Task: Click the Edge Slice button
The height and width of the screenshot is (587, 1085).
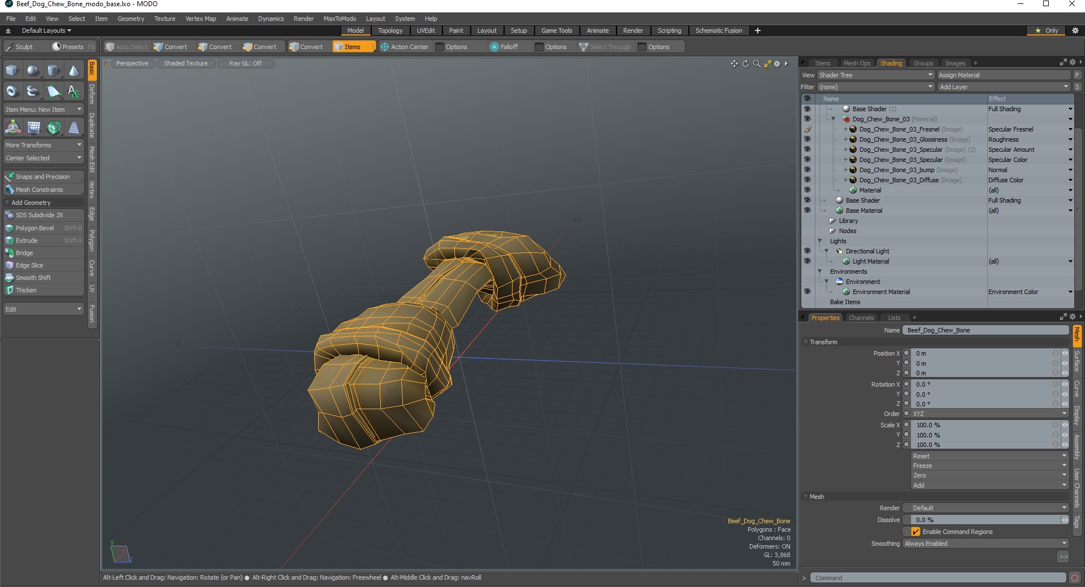Action: coord(44,265)
